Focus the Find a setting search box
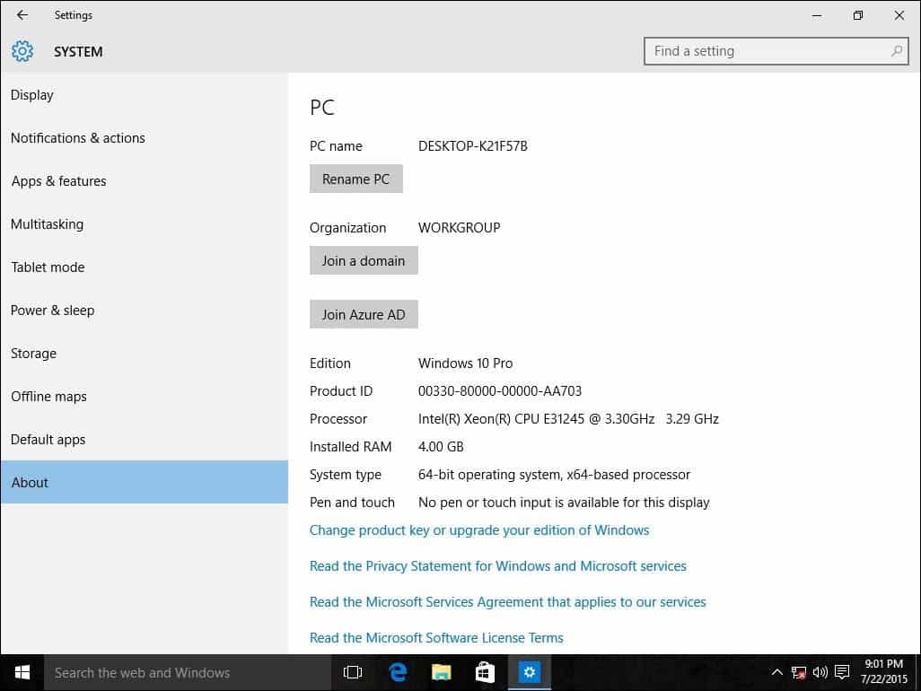The height and width of the screenshot is (691, 921). (776, 51)
